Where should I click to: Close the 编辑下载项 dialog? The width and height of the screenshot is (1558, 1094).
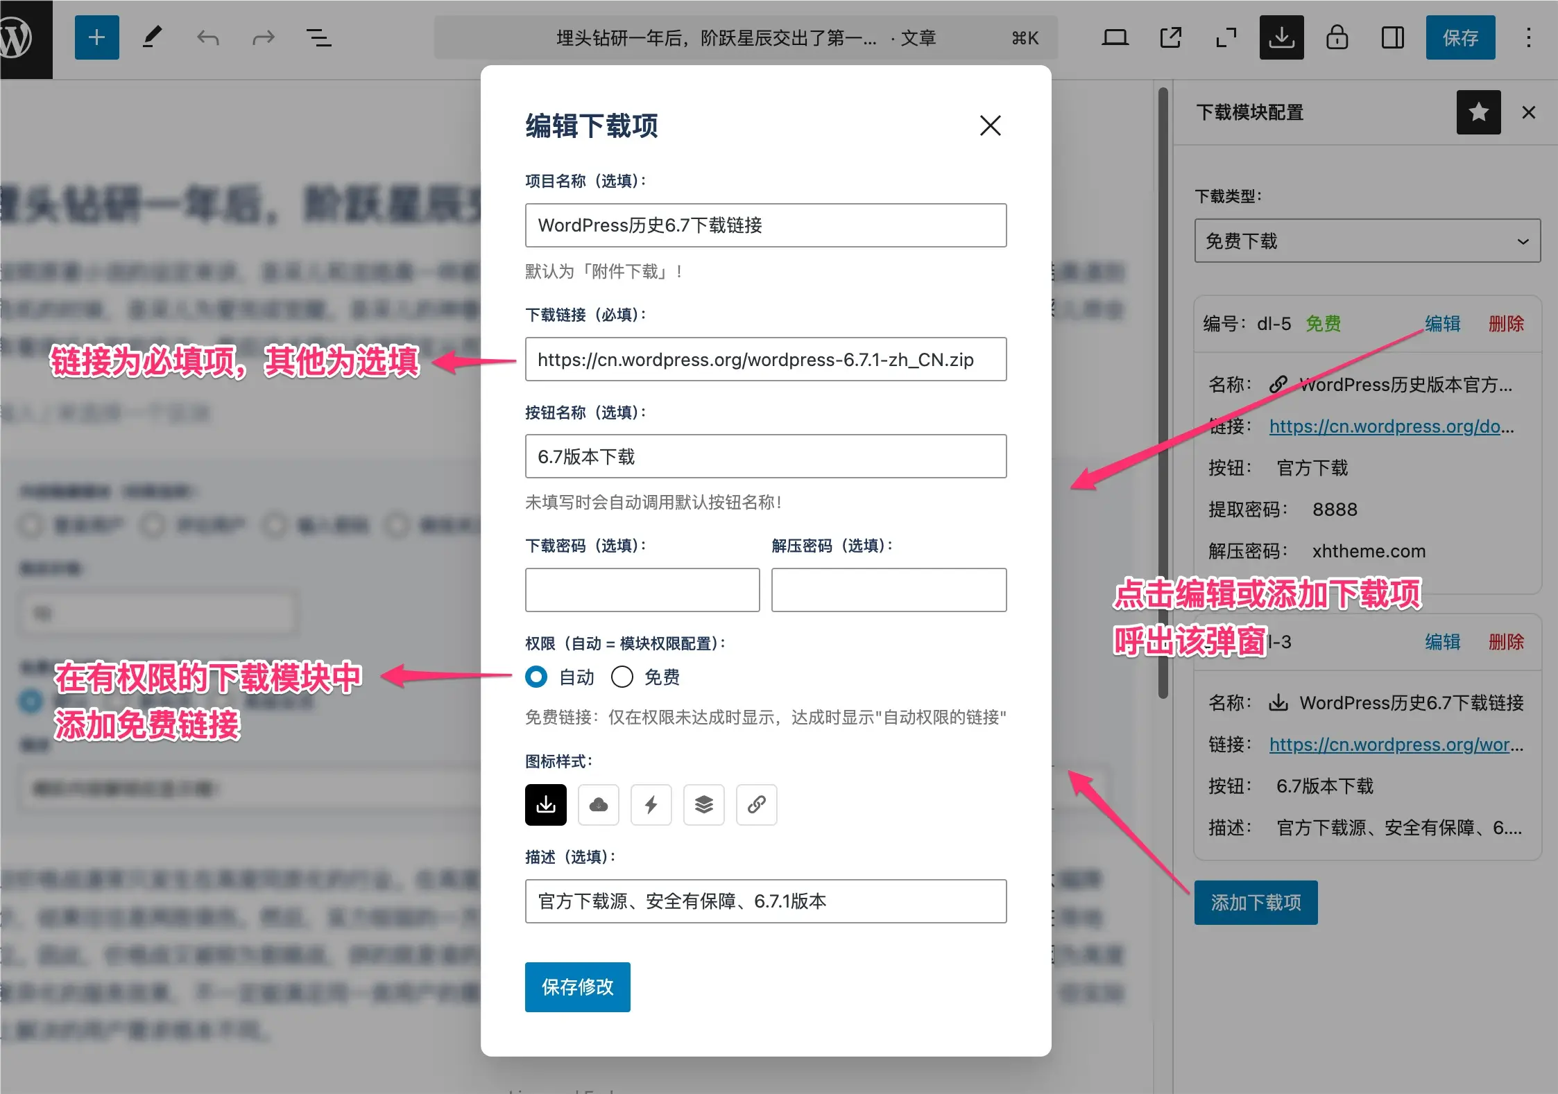[990, 125]
